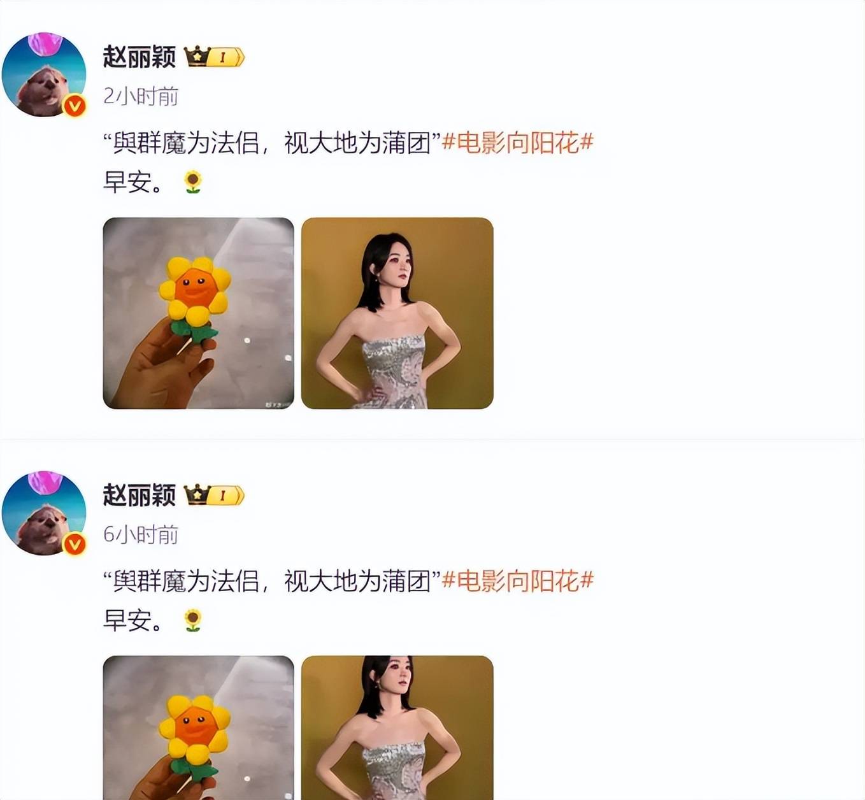Click the 6小时前 timestamp
This screenshot has height=800, width=865.
click(141, 534)
